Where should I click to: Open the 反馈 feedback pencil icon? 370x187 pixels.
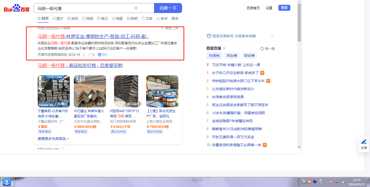click(364, 142)
